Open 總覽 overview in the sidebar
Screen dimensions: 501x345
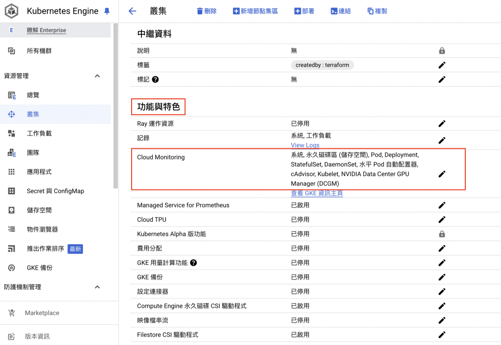click(x=55, y=95)
